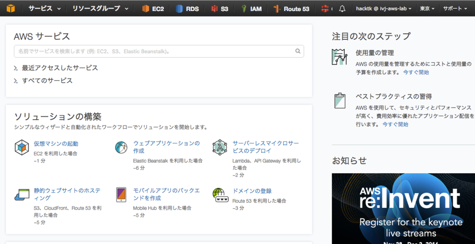The image size is (475, 244).
Task: Expand 最近アクセスしたサービス section
Action: [56, 68]
